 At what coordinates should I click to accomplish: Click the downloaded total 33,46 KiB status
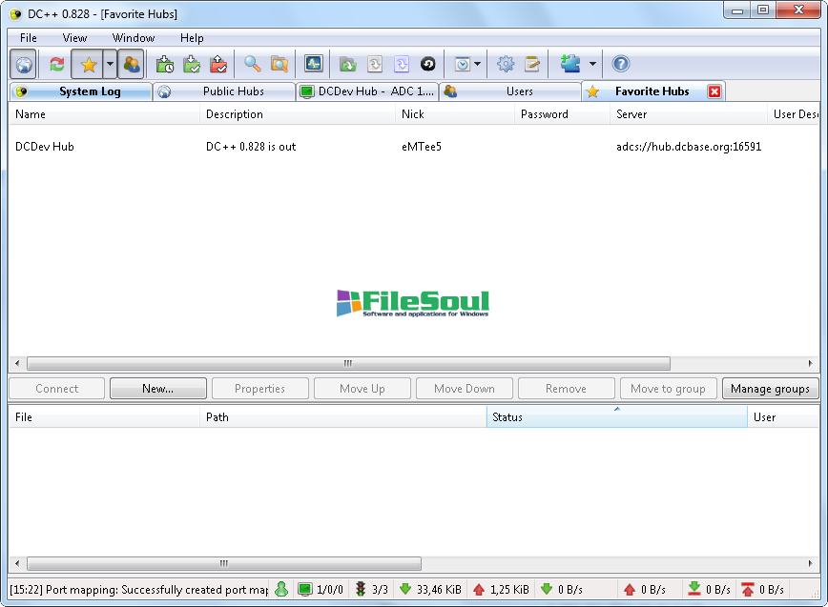pyautogui.click(x=430, y=589)
